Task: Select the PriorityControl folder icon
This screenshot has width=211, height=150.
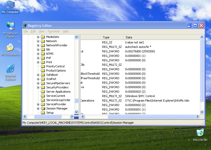Action: click(43, 66)
